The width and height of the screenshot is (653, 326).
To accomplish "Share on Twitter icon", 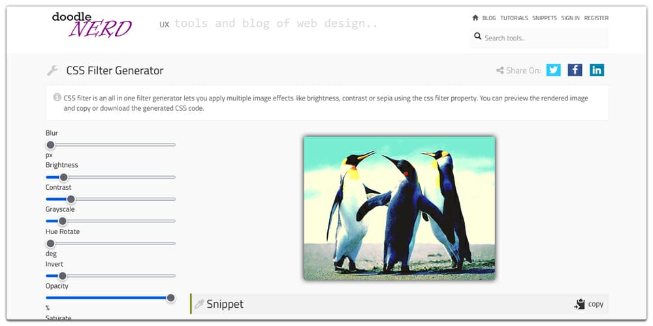I will (554, 70).
